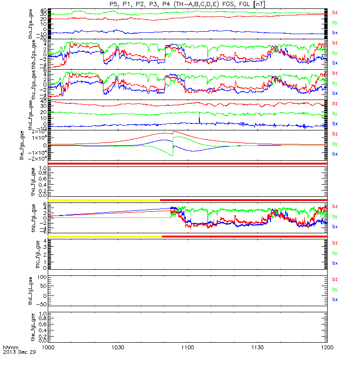Click the 1100 time axis label
351x374 pixels.
coord(188,347)
